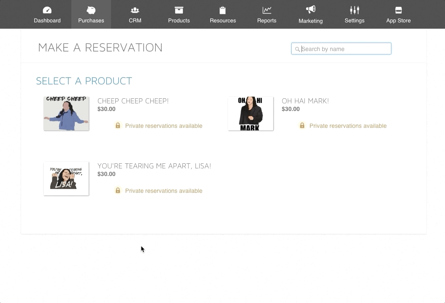Open the Marketing menu label
This screenshot has width=445, height=303.
[x=310, y=21]
